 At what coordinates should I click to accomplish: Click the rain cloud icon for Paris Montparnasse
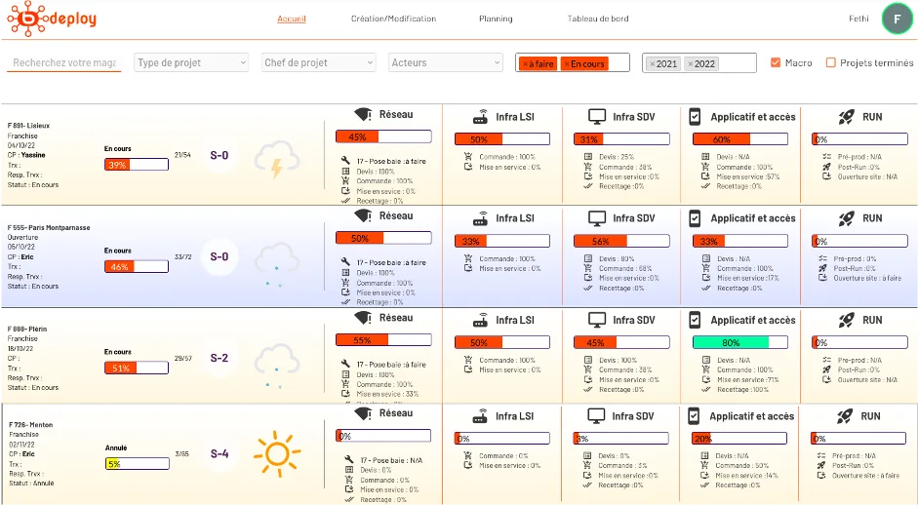click(x=276, y=264)
